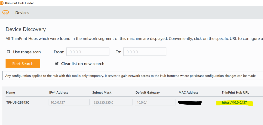Screen dimensions: 263x125
Task: Click the Subnet Mask column header
Action: pos(102,93)
